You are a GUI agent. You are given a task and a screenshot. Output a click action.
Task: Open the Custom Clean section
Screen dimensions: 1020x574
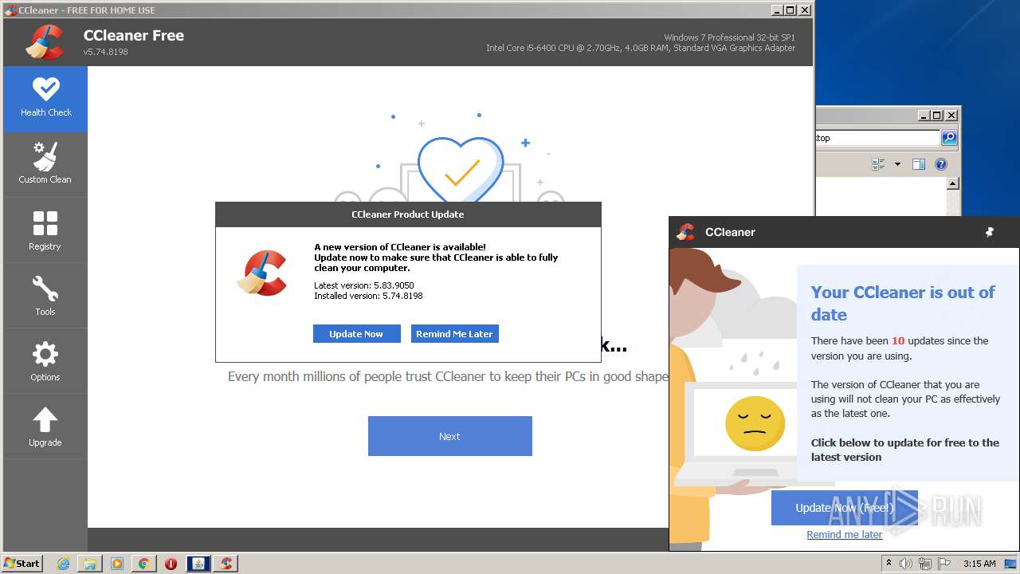point(45,164)
